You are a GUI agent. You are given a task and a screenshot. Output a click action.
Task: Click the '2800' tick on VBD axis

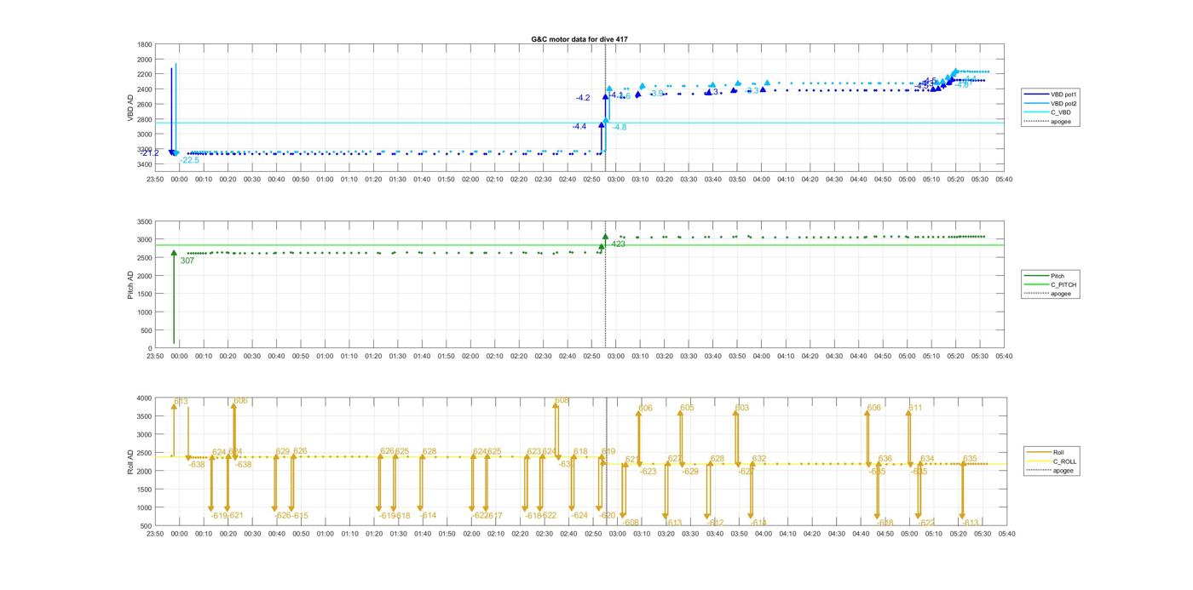(x=145, y=119)
